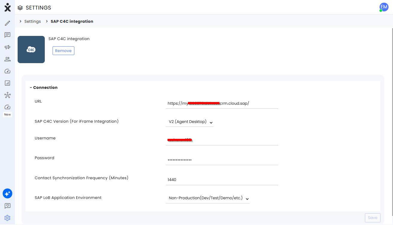
Task: Click SAP C4C integration breadcrumb
Action: coord(72,22)
